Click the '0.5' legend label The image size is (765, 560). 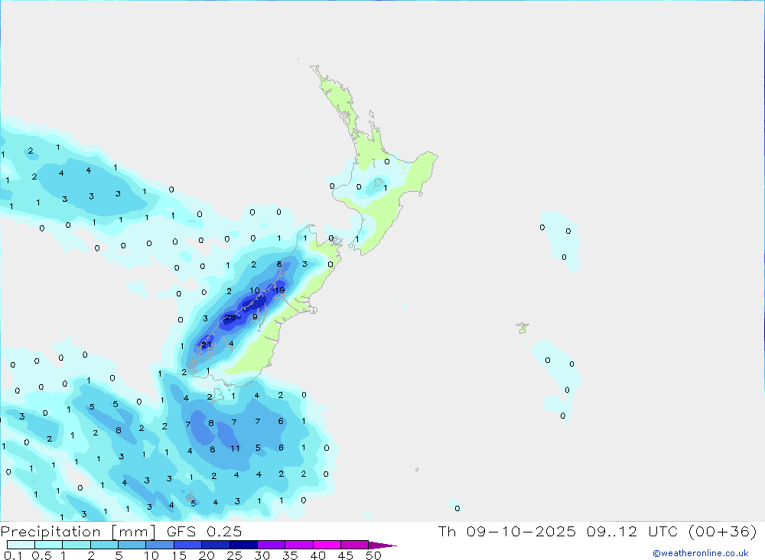click(41, 555)
